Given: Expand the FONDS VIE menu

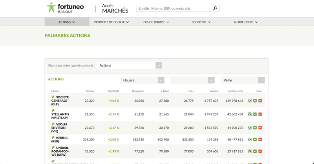Looking at the screenshot, I should pos(201,22).
